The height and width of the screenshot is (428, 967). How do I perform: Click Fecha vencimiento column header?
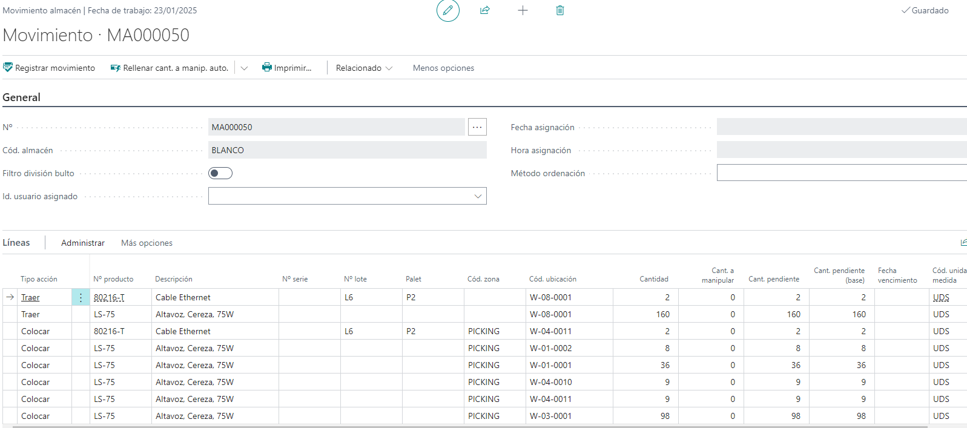pyautogui.click(x=897, y=275)
